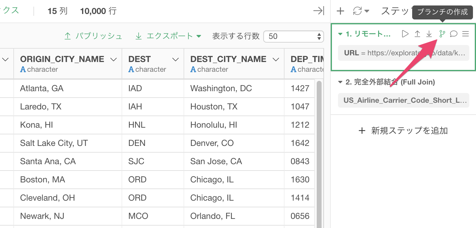This screenshot has width=476, height=228.
Task: Open the エクスポート export dropdown
Action: click(168, 36)
